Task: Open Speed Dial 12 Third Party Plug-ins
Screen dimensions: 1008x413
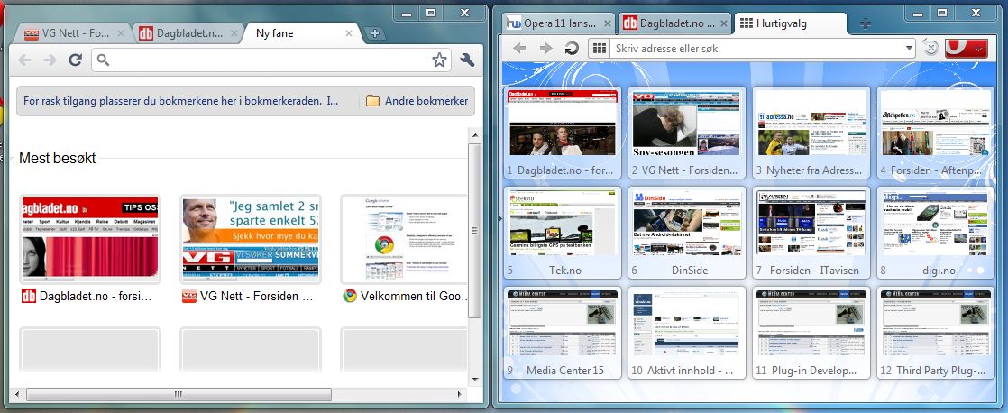Action: (x=935, y=332)
